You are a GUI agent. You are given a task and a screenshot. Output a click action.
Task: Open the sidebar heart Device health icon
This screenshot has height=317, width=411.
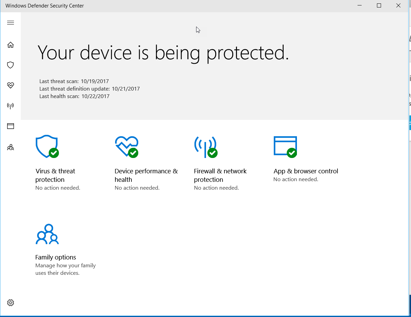coord(11,85)
